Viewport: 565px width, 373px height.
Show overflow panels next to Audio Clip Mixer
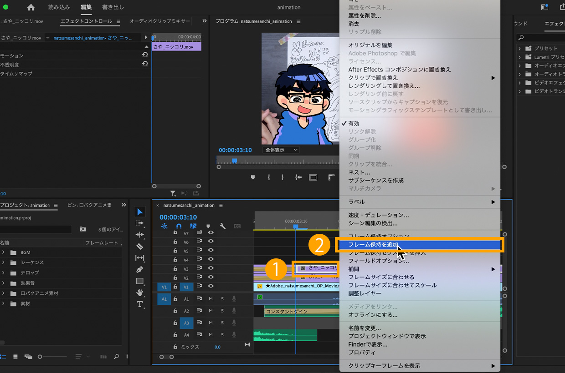(x=205, y=21)
